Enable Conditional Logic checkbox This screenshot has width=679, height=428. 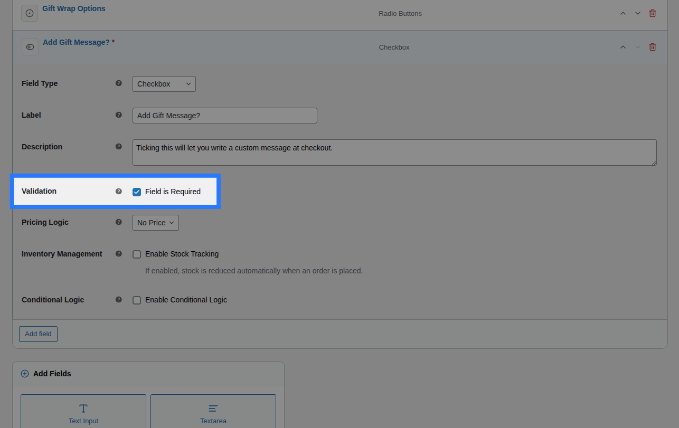[x=137, y=300]
